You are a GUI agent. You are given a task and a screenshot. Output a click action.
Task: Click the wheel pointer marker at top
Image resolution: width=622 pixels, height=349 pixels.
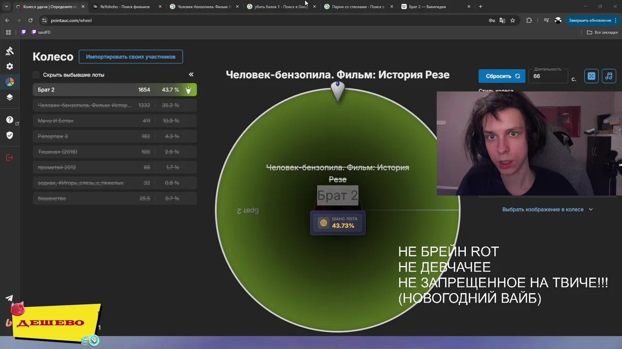point(338,91)
